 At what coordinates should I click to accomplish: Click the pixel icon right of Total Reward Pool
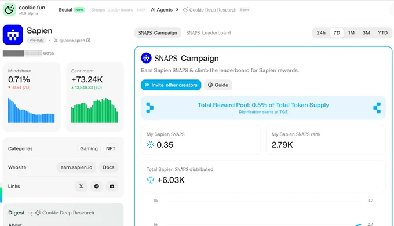(377, 108)
